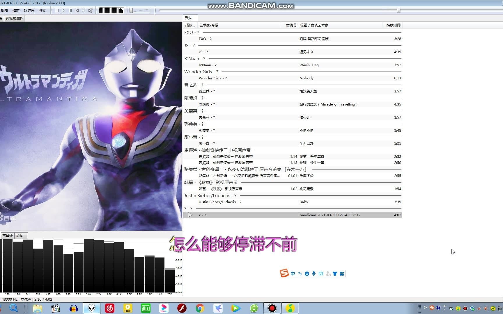Screen dimensions: 503x314
Task: Click the volume slider handle
Action: coord(131,10)
